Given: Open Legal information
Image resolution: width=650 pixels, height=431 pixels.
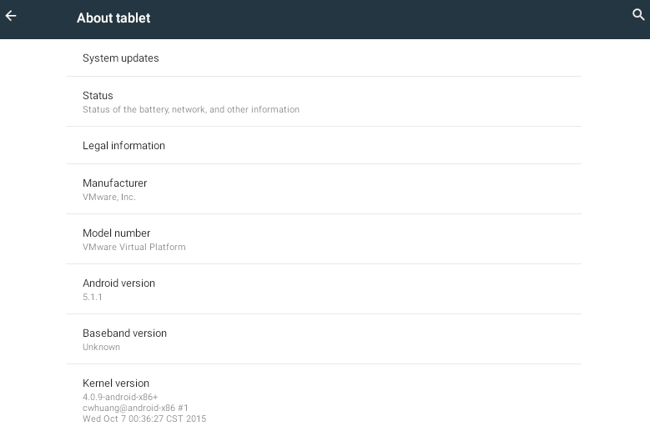Looking at the screenshot, I should (324, 145).
